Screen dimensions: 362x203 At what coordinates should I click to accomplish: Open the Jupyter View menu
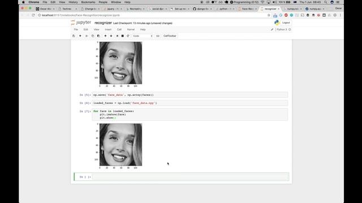(96, 29)
